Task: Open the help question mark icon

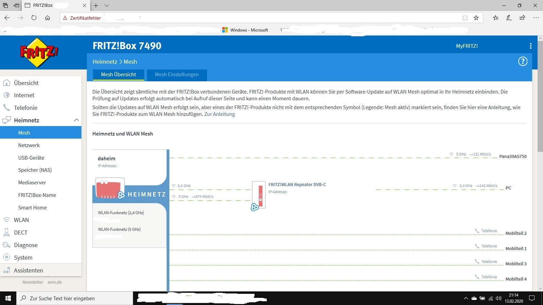Action: pos(523,61)
